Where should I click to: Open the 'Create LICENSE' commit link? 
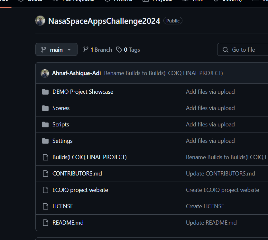[205, 206]
